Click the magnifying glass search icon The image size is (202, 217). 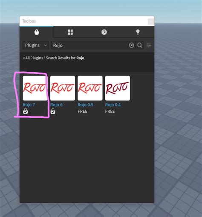[x=140, y=45]
